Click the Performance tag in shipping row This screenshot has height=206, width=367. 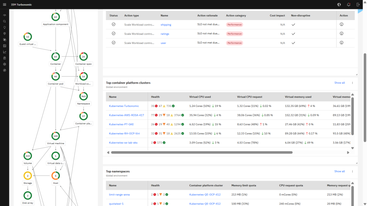(234, 25)
